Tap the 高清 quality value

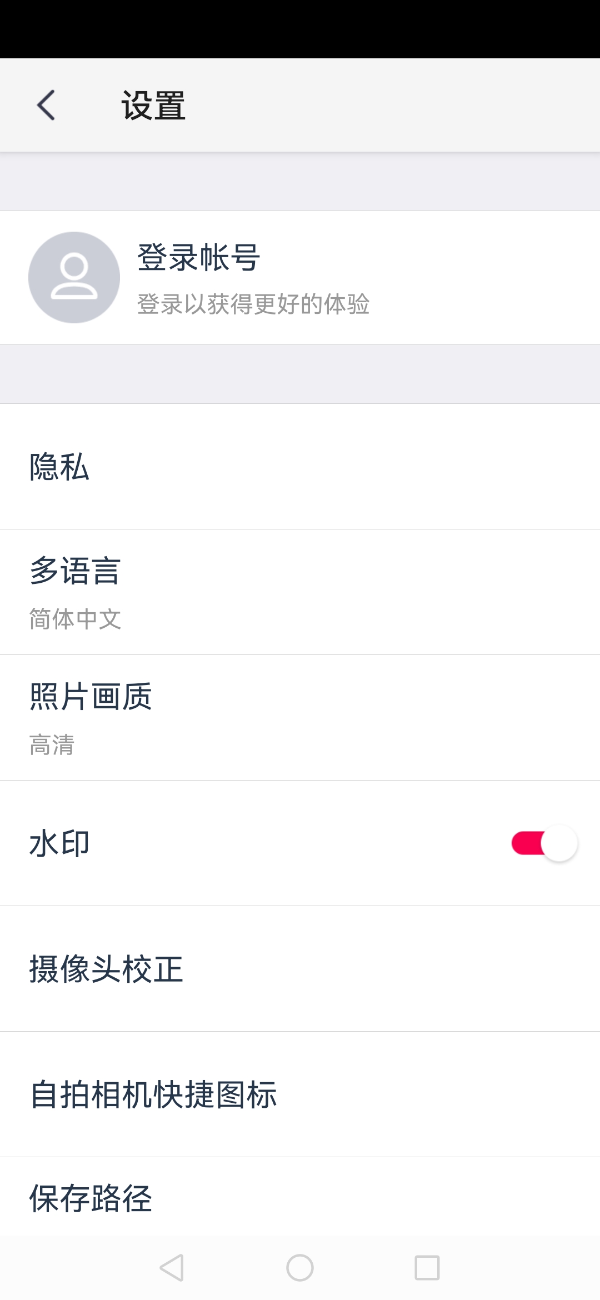point(52,744)
